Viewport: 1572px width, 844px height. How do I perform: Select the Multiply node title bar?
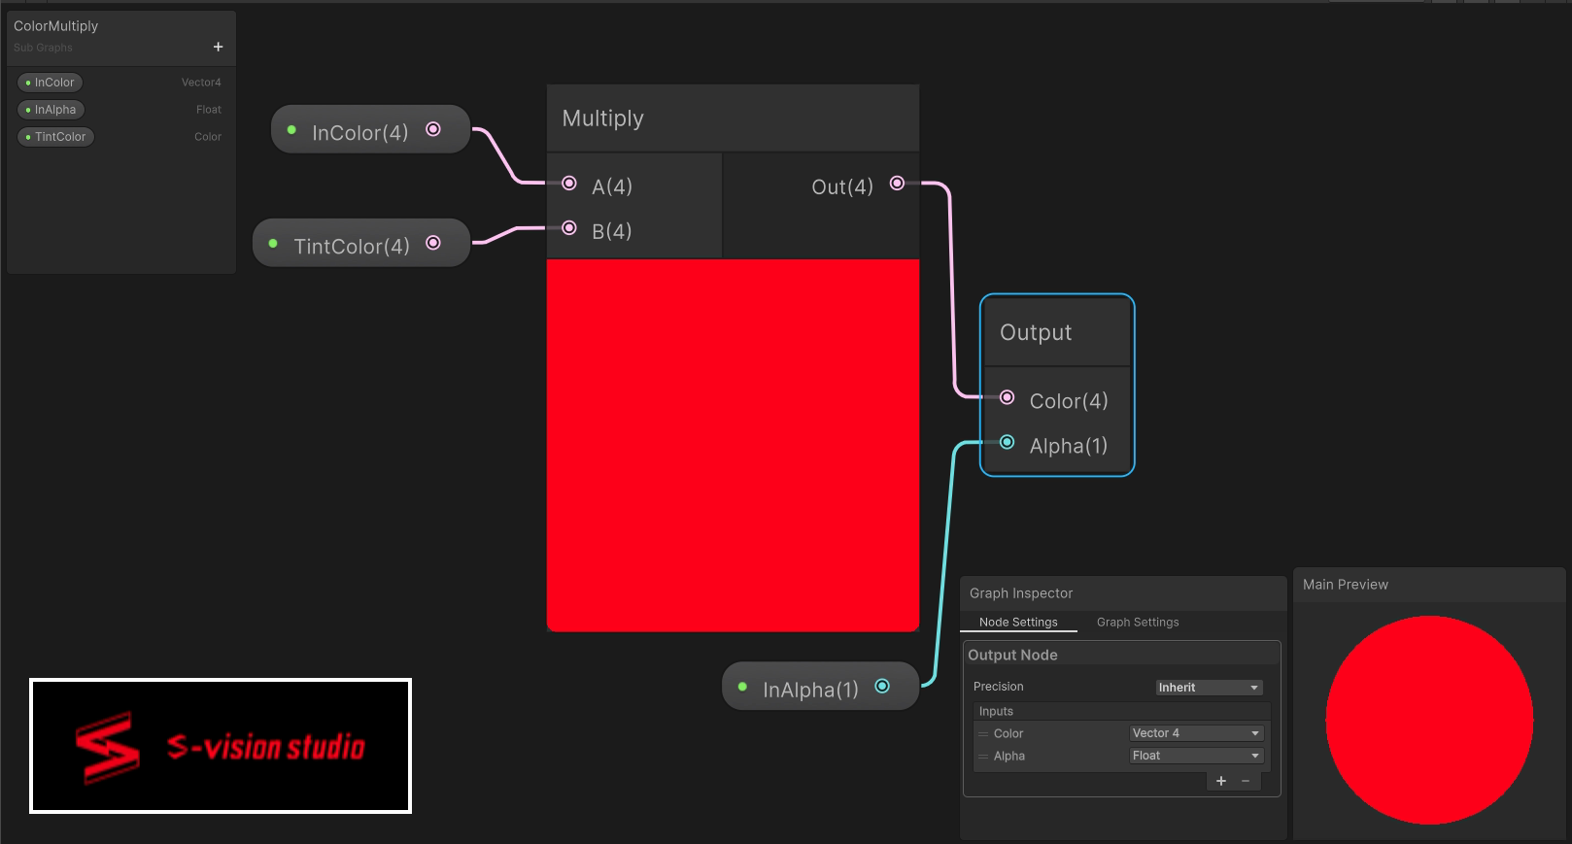733,118
